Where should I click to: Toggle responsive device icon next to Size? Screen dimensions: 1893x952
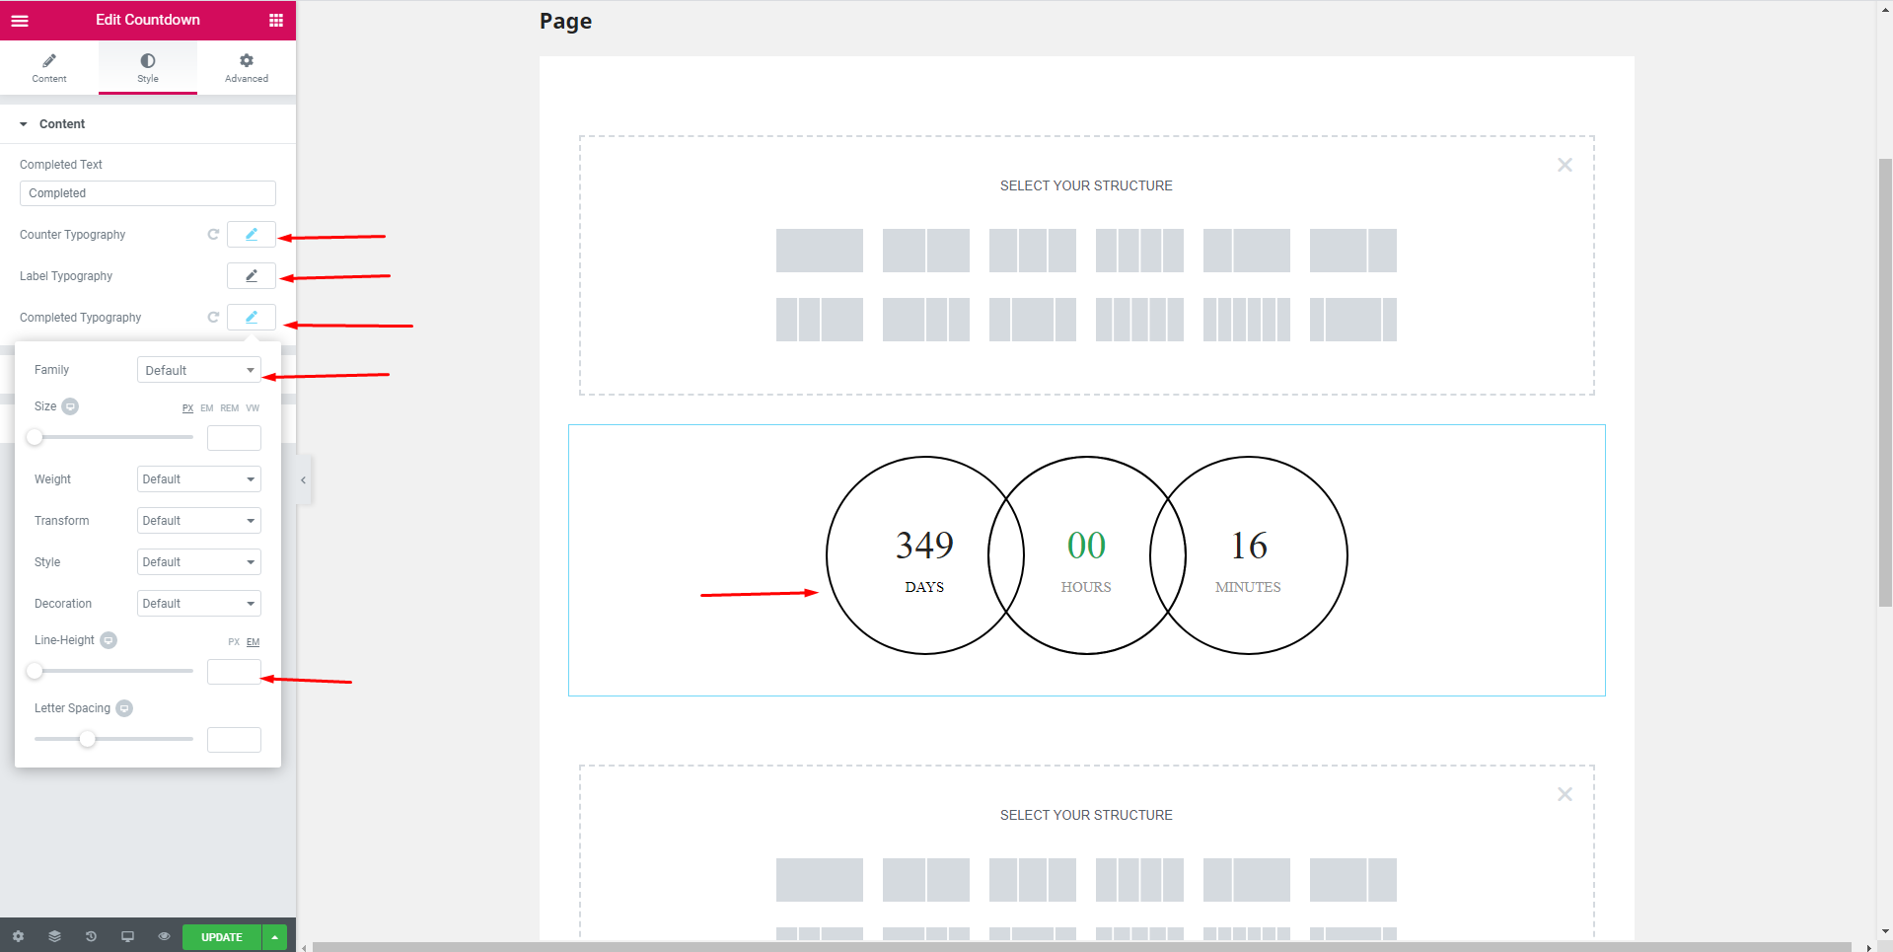(71, 406)
